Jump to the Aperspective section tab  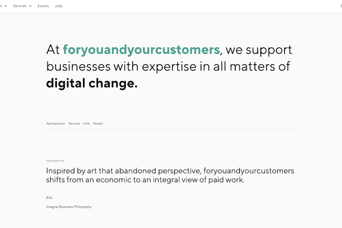coord(56,124)
